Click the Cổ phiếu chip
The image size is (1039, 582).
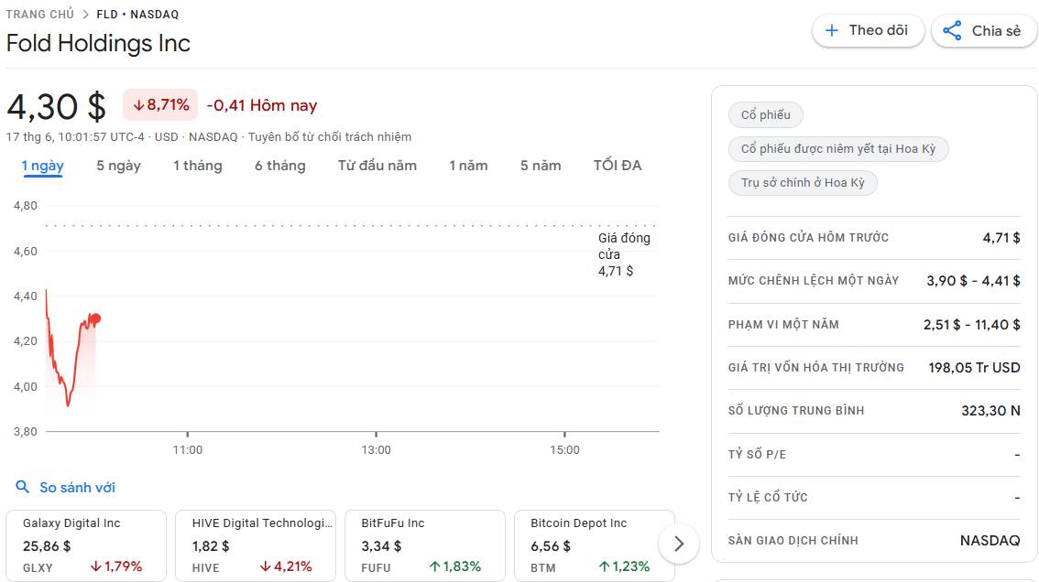point(765,114)
